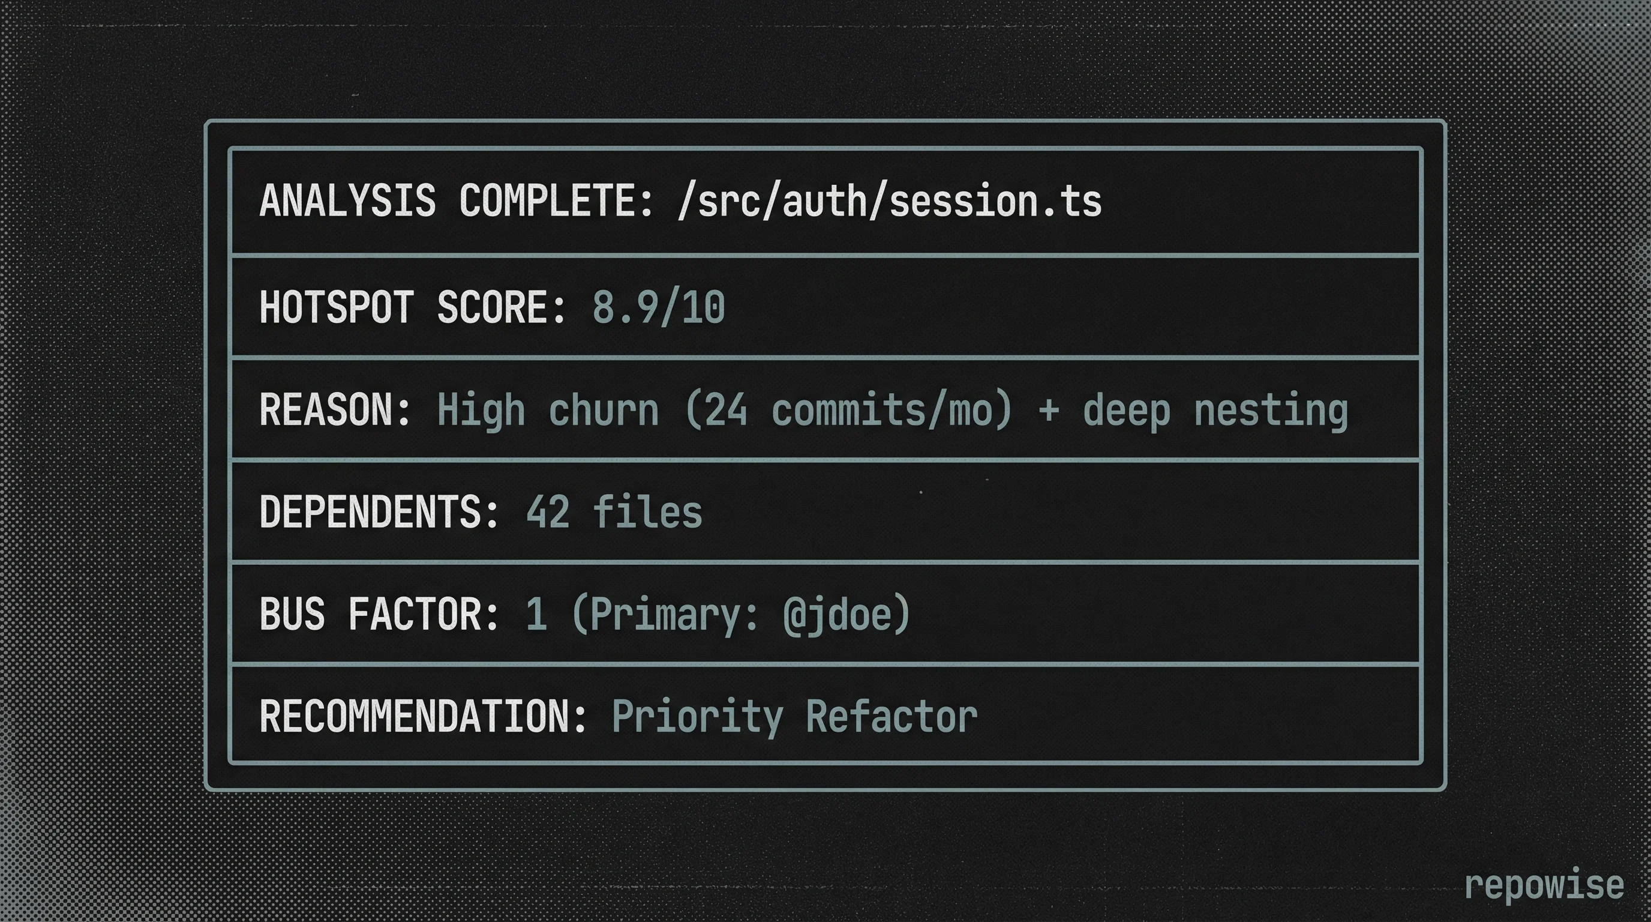Click the /src/auth/session.ts file path
Viewport: 1651px width, 922px height.
click(889, 201)
